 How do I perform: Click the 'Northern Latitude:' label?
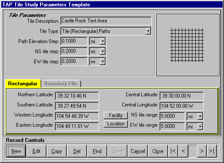coord(35,95)
